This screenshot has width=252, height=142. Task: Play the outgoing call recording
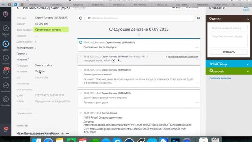(113, 61)
